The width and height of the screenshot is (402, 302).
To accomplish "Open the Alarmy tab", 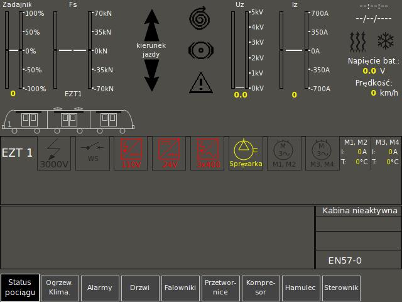I will (x=100, y=288).
